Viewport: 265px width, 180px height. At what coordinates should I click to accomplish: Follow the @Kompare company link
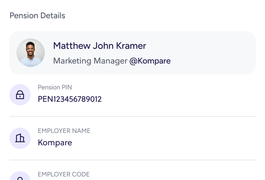150,61
